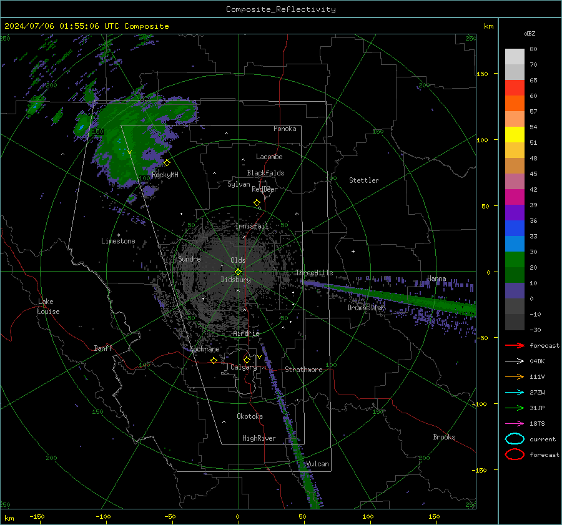562x525 pixels.
Task: Click the km label in the bottom-left corner
Action: point(9,518)
